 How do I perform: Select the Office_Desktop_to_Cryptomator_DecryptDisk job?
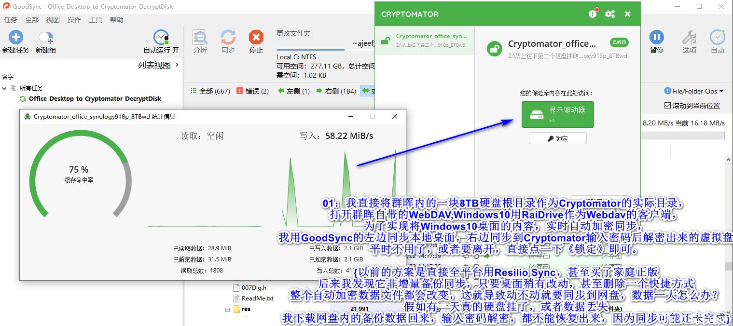tap(95, 98)
